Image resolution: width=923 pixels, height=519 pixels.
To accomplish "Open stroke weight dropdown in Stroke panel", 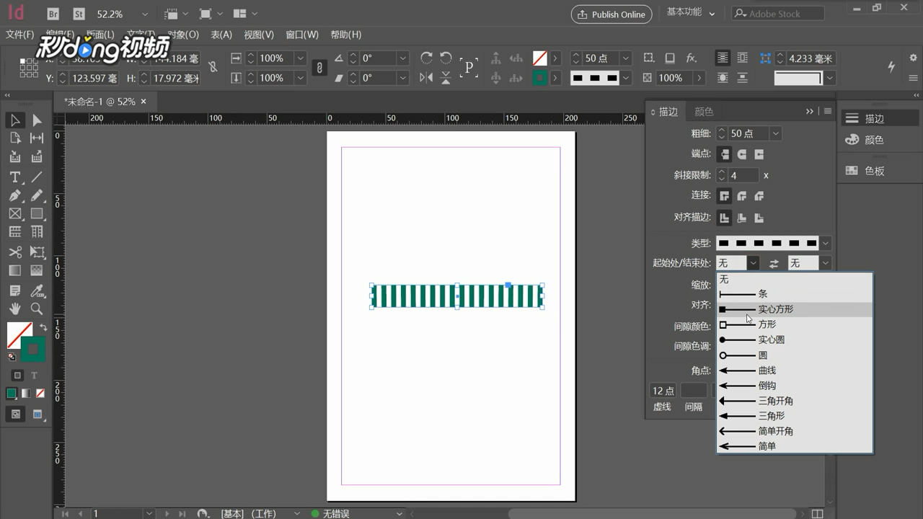I will [x=775, y=133].
